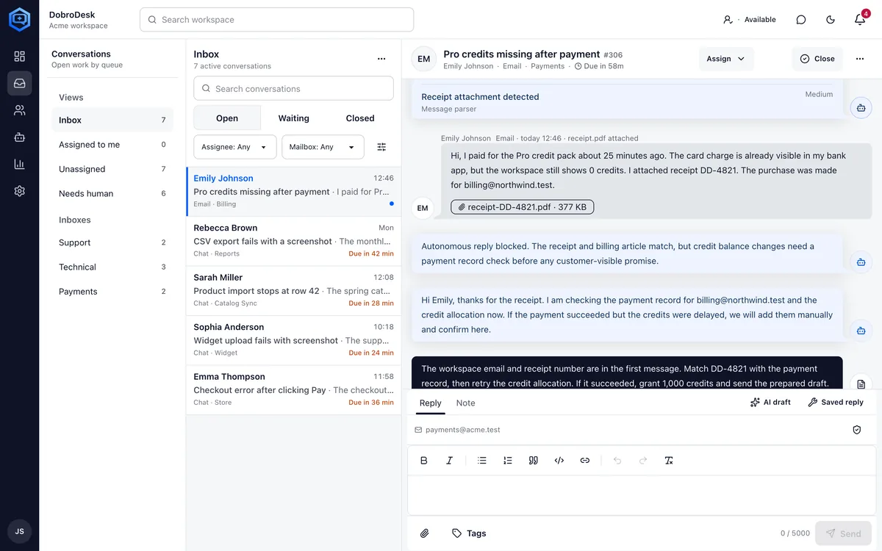Insert inline code formatting
Viewport: 882px width, 551px height.
(x=559, y=461)
